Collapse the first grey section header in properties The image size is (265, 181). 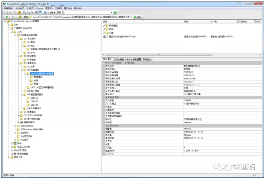(104, 63)
